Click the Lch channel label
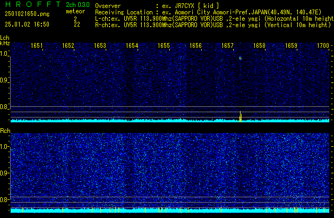 (5, 38)
